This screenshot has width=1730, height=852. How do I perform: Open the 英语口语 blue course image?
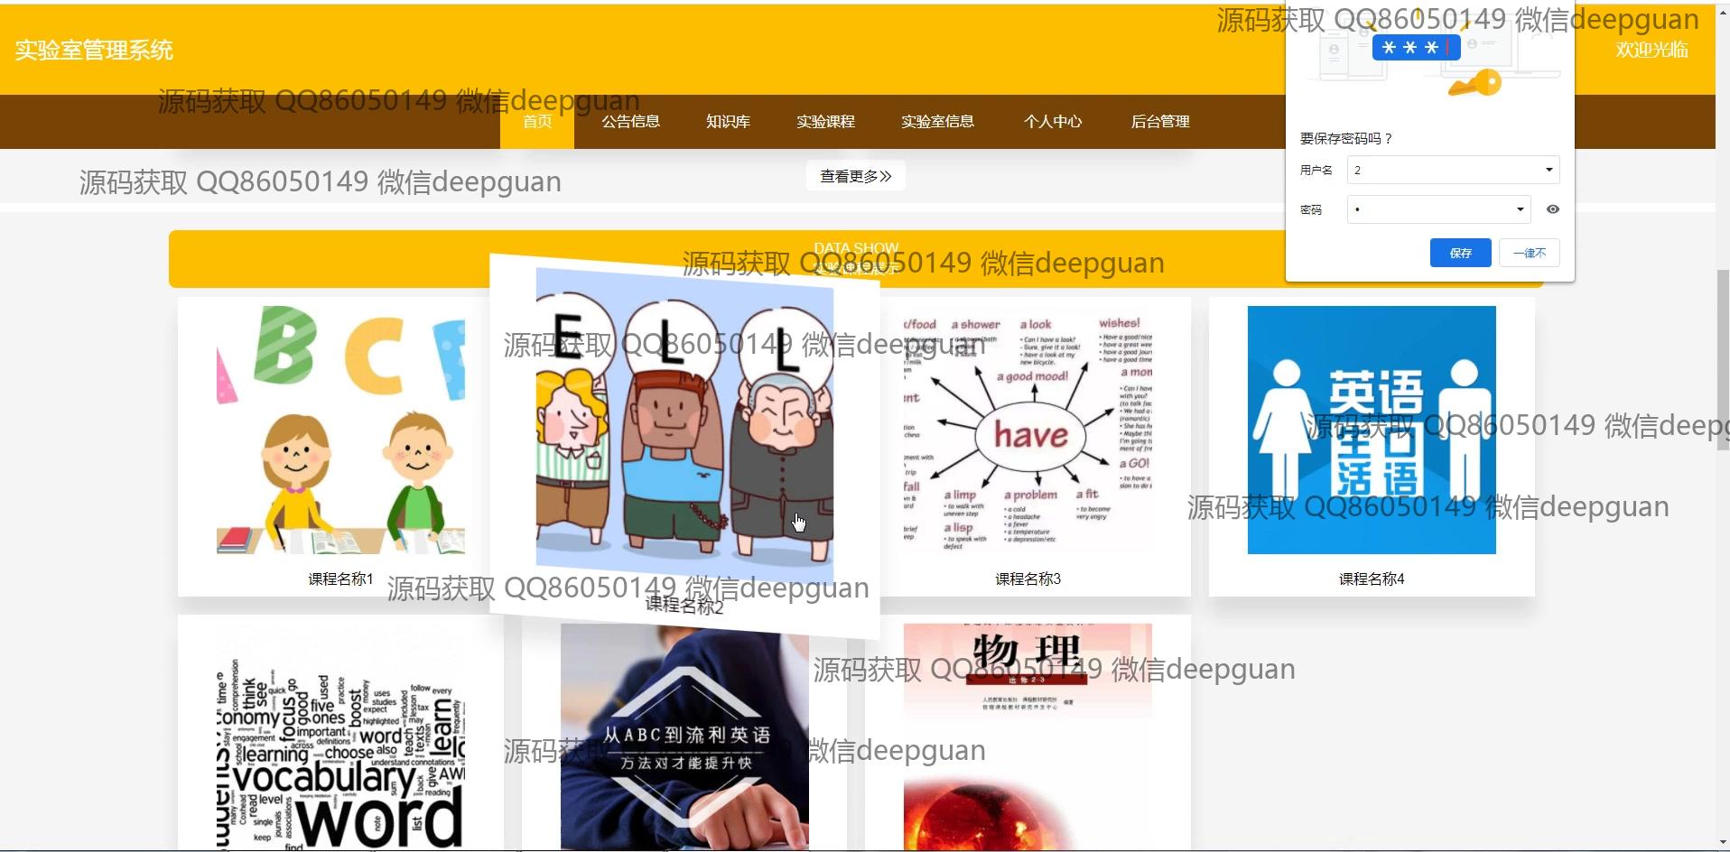(x=1372, y=430)
